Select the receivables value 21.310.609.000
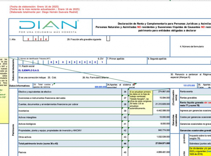This screenshot has height=156, width=211. point(162,104)
